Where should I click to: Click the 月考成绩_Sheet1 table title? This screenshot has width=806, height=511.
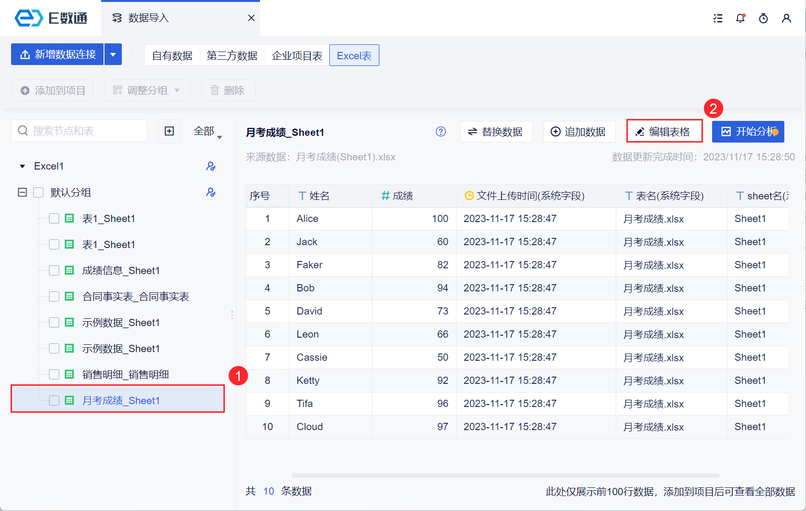pyautogui.click(x=285, y=132)
